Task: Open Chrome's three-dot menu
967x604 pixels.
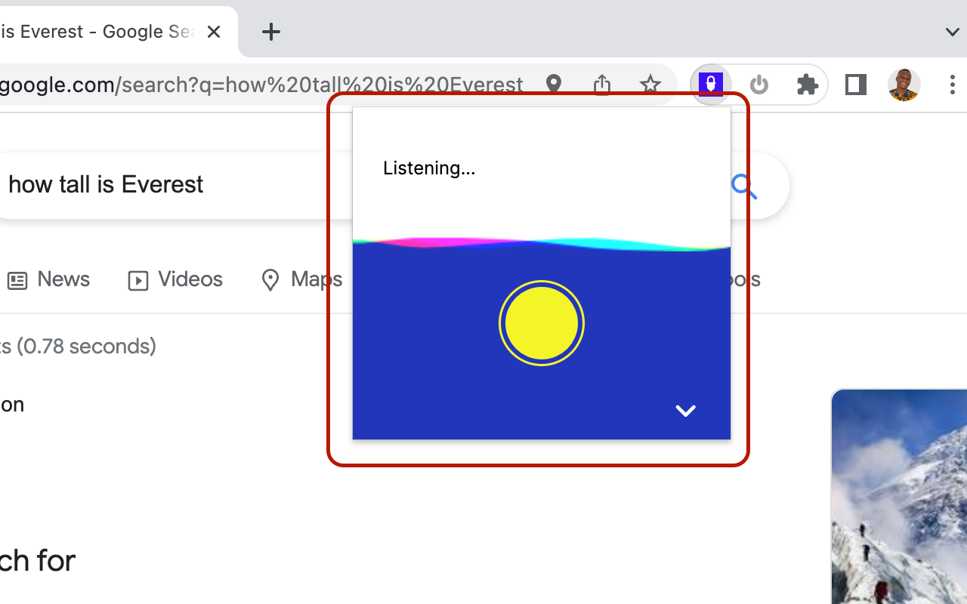Action: click(x=952, y=85)
